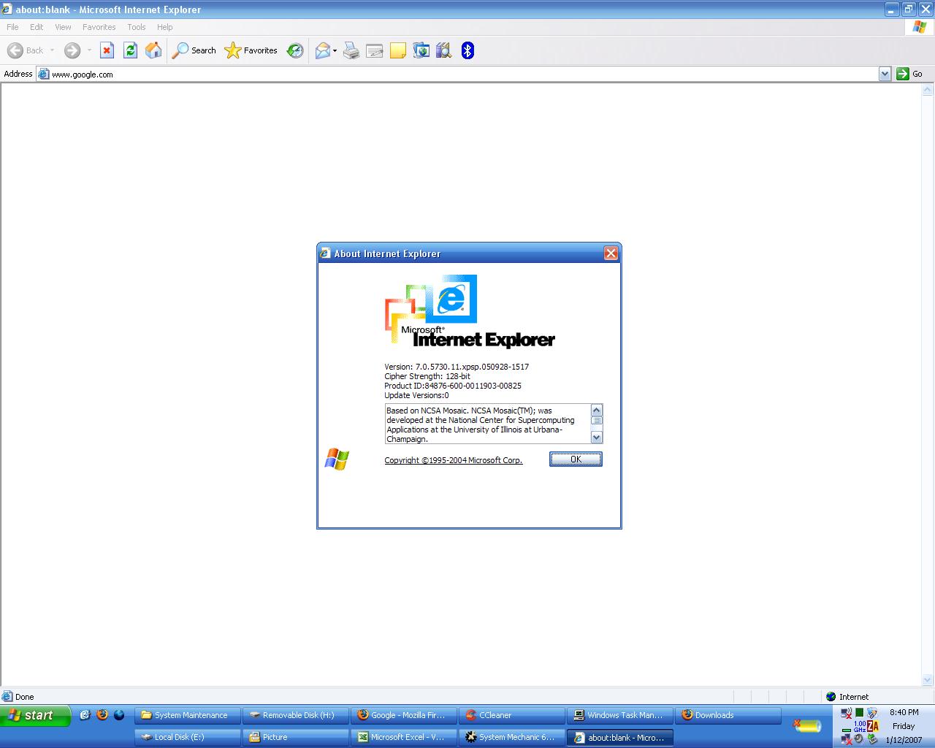
Task: Switch to Microsoft Excel taskbar button
Action: (404, 737)
